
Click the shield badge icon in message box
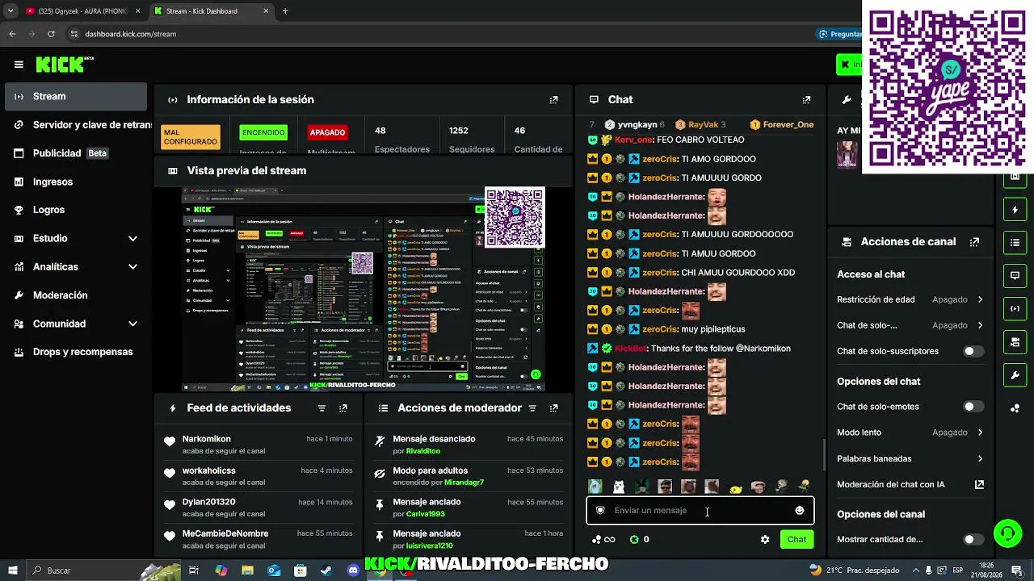(600, 510)
